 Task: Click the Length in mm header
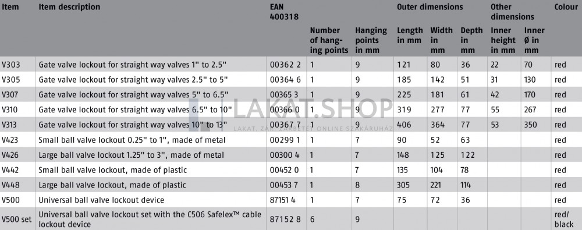(410, 36)
